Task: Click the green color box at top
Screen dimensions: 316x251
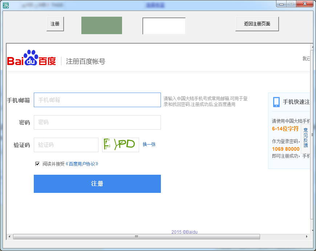Action: (102, 25)
